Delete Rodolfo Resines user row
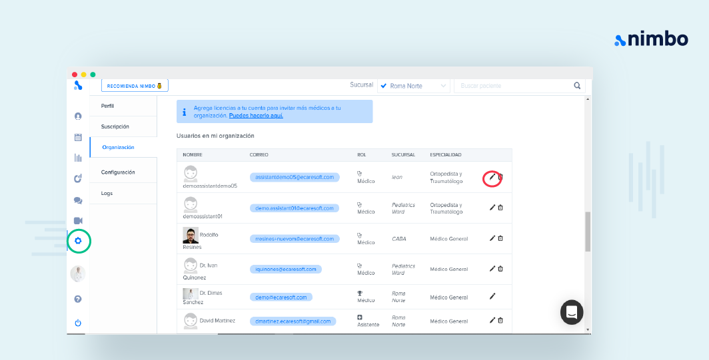The image size is (709, 360). [x=500, y=238]
